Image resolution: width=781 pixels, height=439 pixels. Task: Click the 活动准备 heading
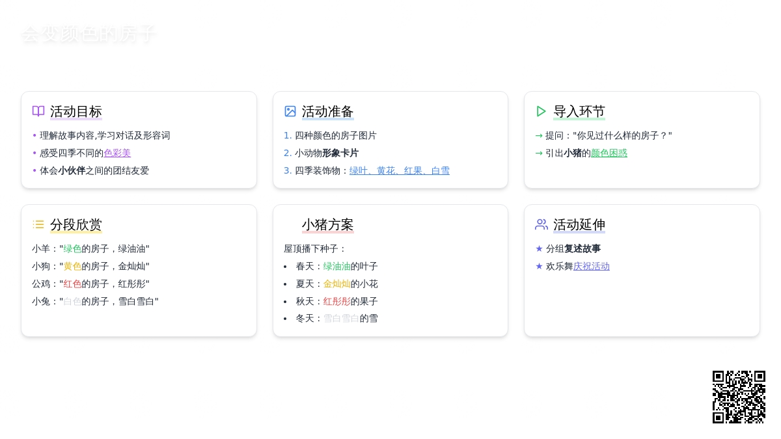(x=328, y=112)
